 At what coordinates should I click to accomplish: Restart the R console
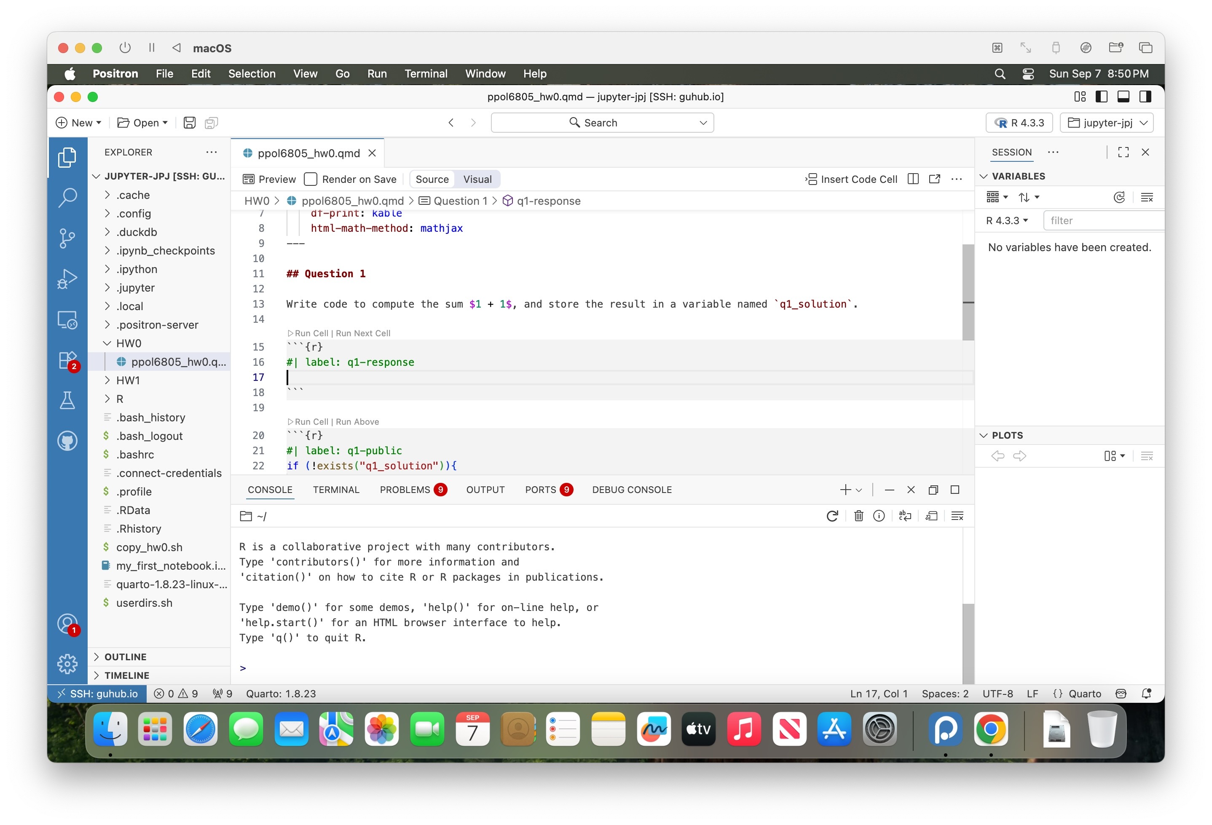click(x=832, y=516)
